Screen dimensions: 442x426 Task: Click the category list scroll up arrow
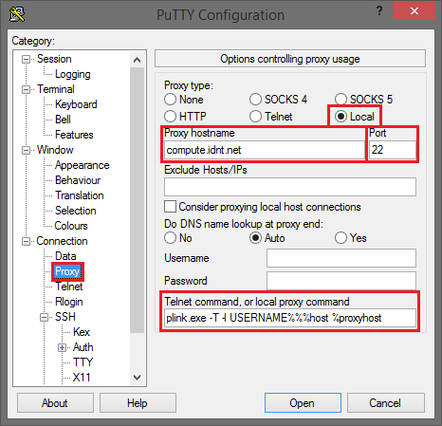coord(137,60)
